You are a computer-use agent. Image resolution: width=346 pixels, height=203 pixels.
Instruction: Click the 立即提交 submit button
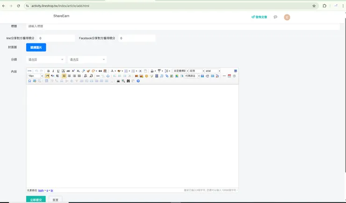click(36, 199)
